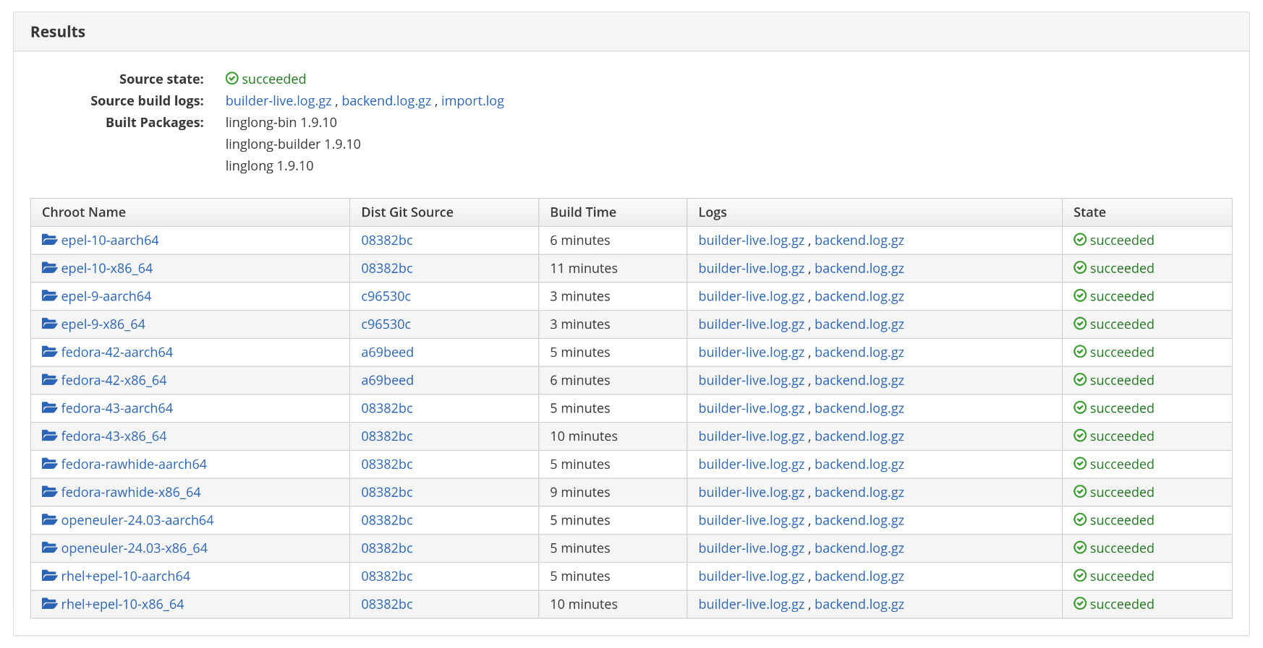Open dist git commit 08382bc for epel-10-x86_64
The image size is (1263, 648).
[387, 269]
